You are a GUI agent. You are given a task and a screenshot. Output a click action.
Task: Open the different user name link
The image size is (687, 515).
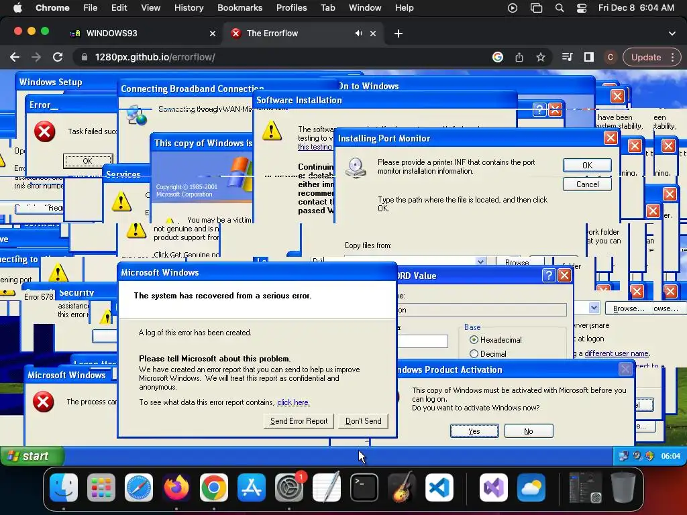coord(617,353)
